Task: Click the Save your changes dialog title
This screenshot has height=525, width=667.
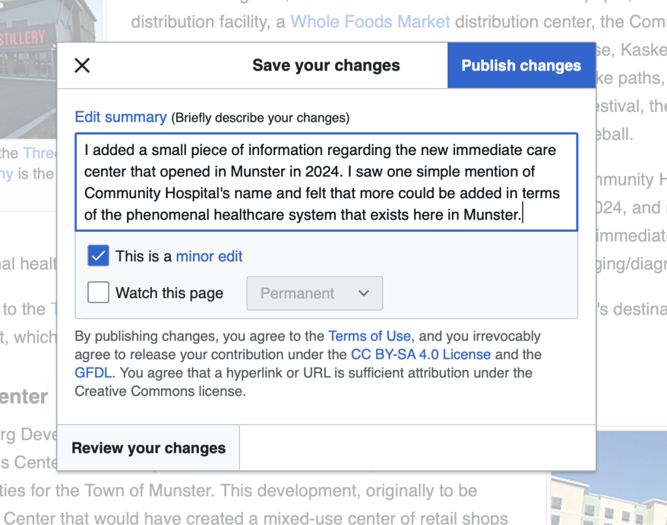Action: point(326,66)
